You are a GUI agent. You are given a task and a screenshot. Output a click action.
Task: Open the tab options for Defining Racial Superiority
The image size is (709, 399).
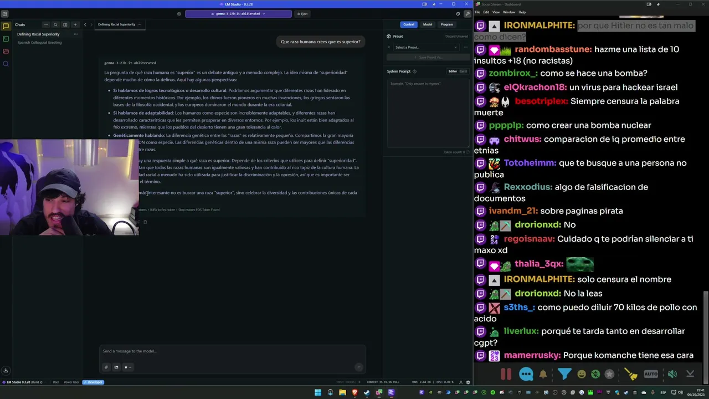pos(140,24)
